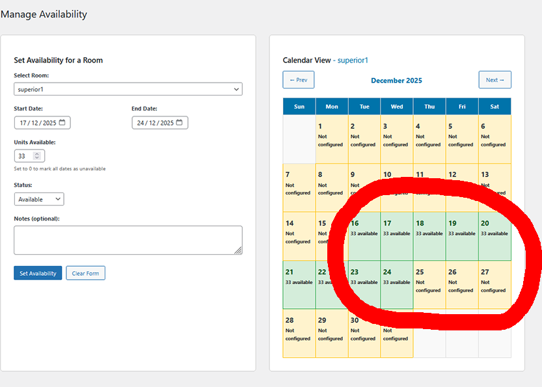
Task: Click the Thu column header
Action: click(429, 107)
